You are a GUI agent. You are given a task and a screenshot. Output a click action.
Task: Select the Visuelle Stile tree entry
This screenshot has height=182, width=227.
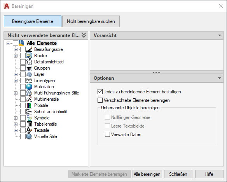coord(45,136)
